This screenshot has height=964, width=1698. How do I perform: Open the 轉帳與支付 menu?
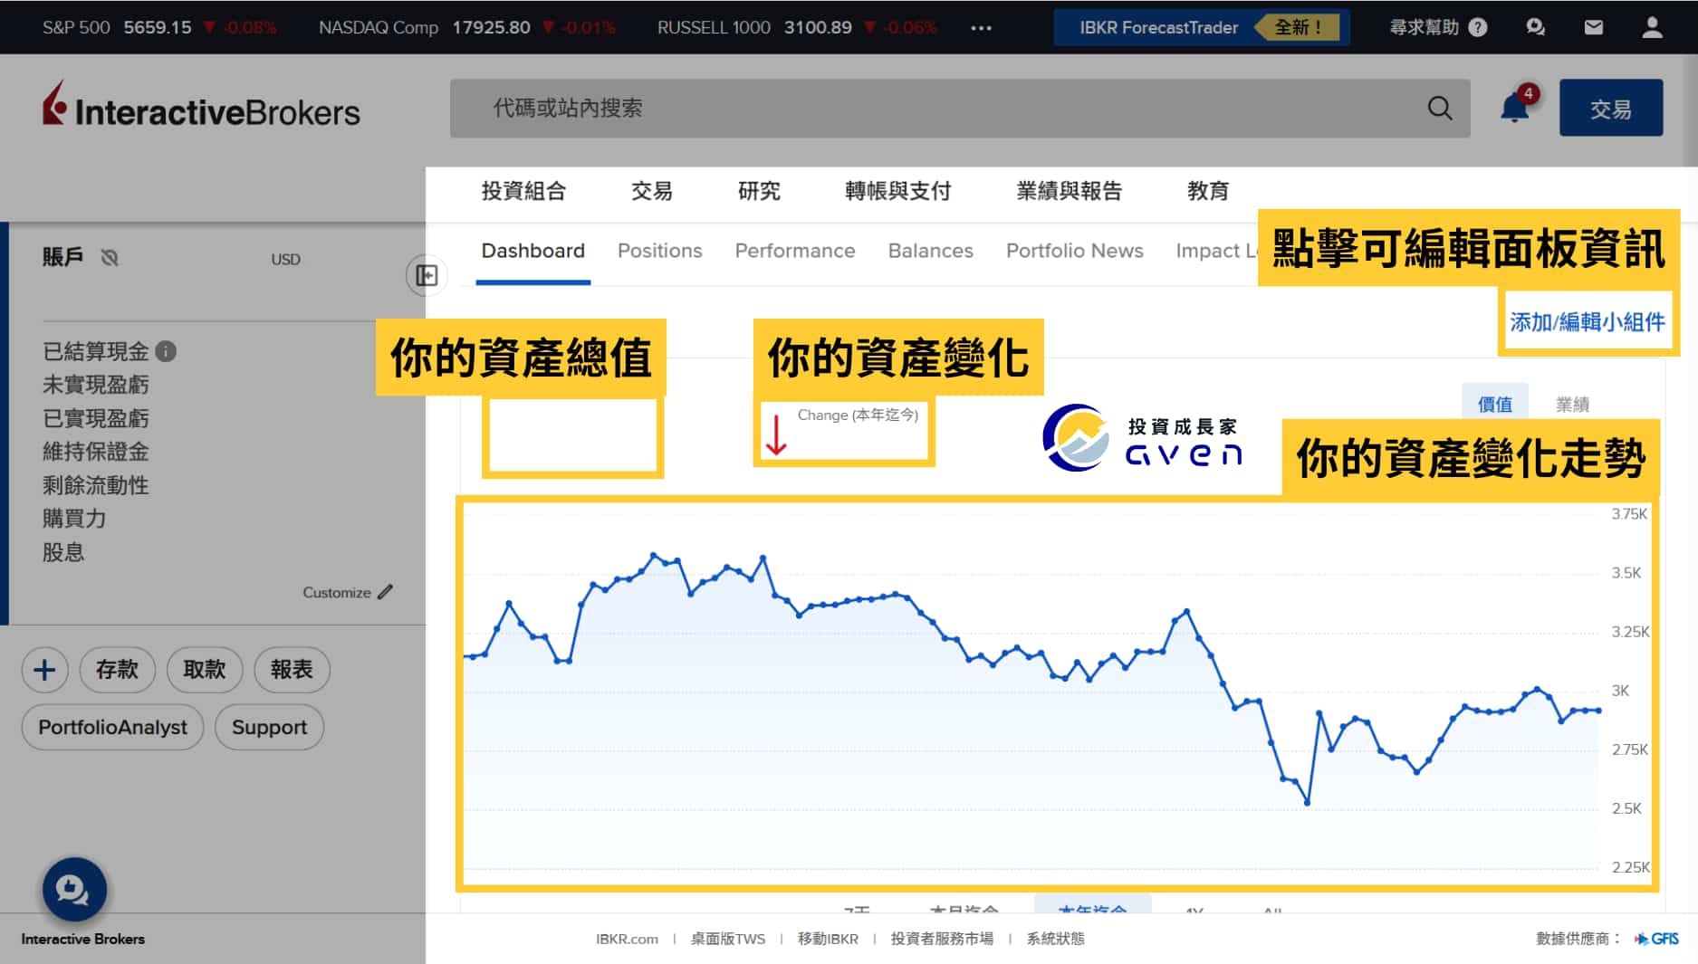click(x=897, y=191)
